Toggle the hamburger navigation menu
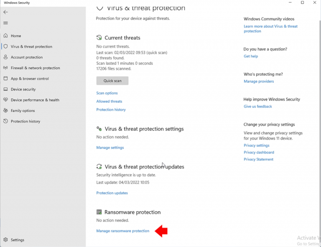 [x=5, y=23]
